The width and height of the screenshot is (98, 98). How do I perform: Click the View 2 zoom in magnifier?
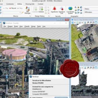click(x=88, y=23)
